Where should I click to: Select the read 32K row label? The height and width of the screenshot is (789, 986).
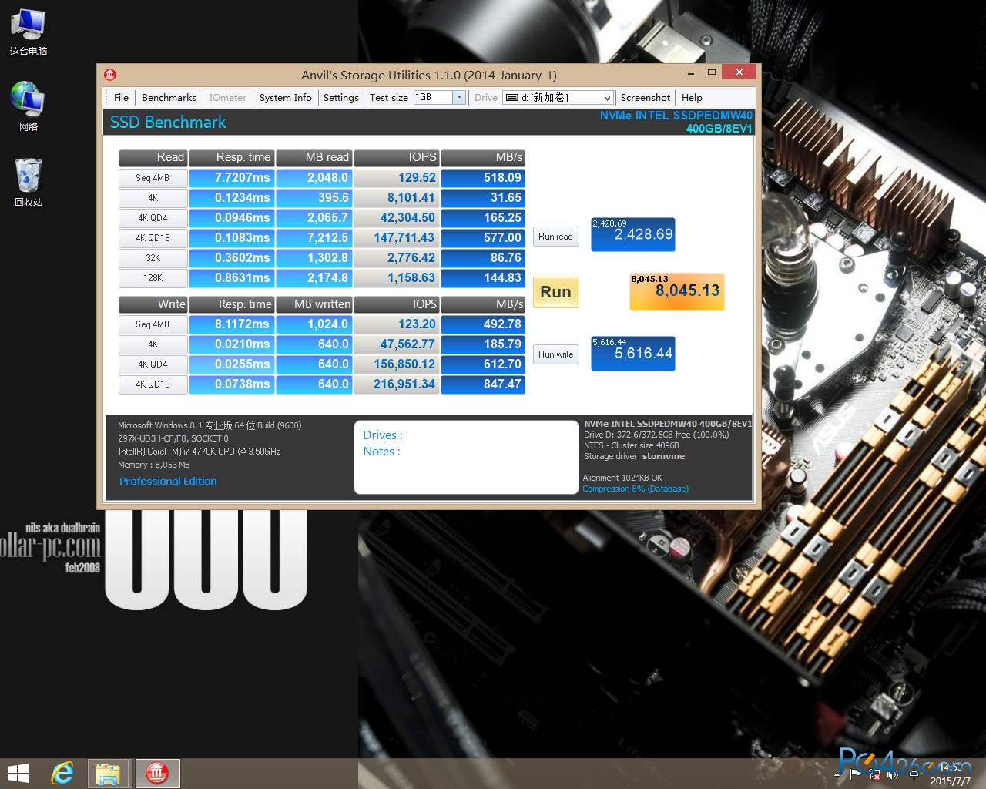(153, 258)
